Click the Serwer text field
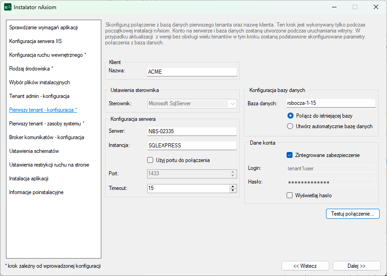The height and width of the screenshot is (276, 387). tap(191, 131)
